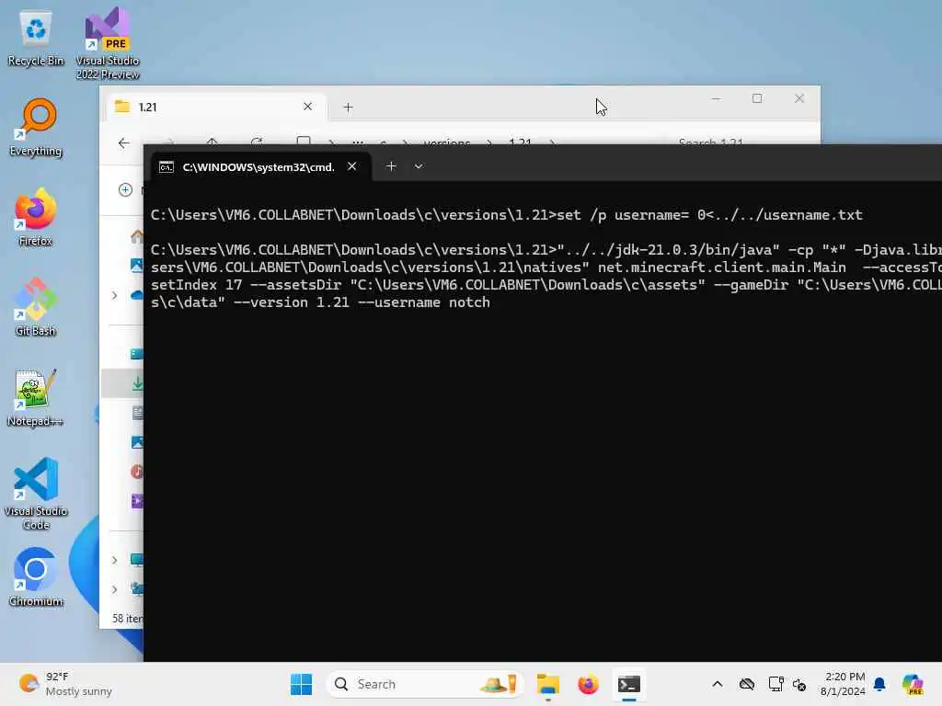Open the Terminal new-tab dropdown menu
This screenshot has width=942, height=706.
coord(419,166)
